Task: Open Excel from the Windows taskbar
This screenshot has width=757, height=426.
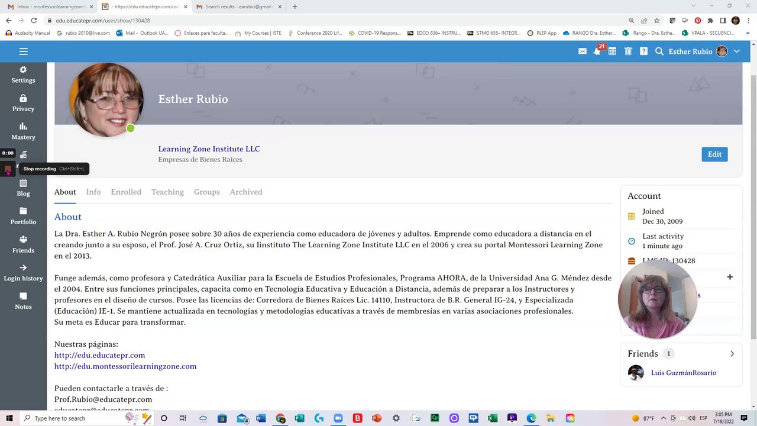Action: coord(492,418)
